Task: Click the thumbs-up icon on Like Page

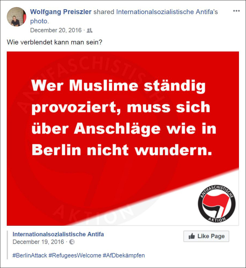Action: pyautogui.click(x=192, y=236)
